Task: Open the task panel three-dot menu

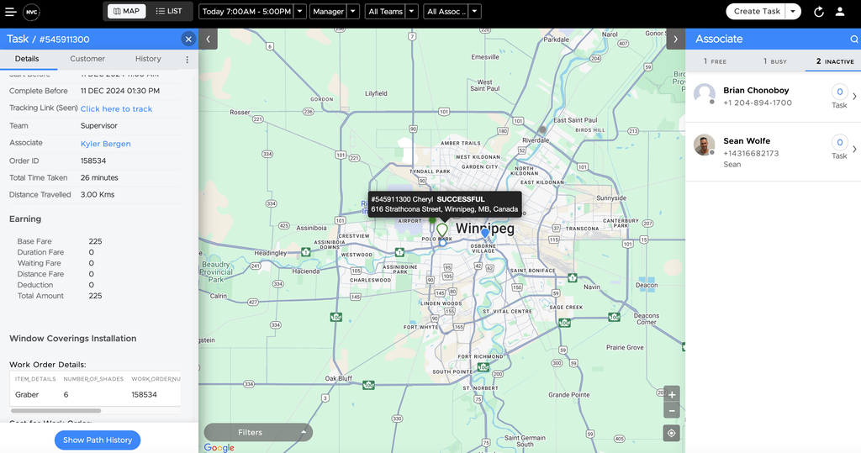Action: (187, 60)
